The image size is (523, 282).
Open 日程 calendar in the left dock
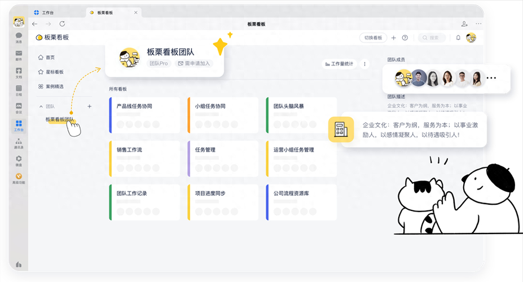pos(19,91)
